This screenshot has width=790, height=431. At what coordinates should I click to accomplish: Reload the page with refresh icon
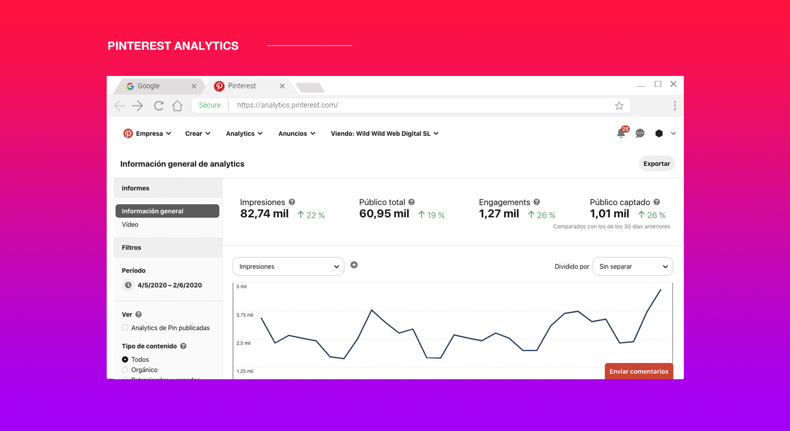(x=158, y=106)
